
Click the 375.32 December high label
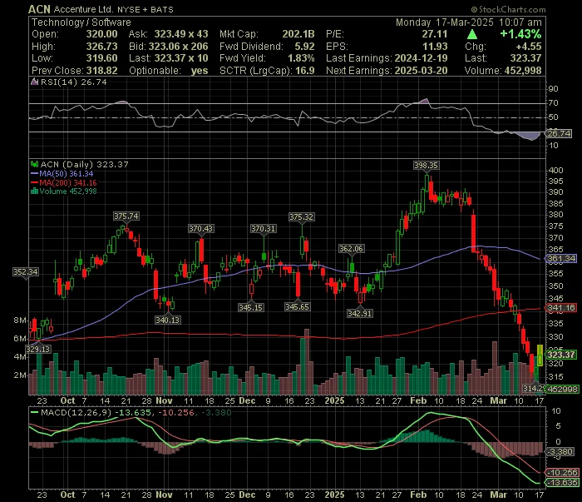pyautogui.click(x=301, y=216)
